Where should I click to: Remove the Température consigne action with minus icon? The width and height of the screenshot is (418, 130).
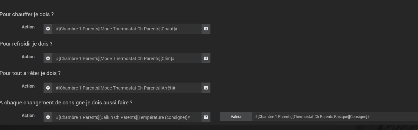[x=48, y=117]
